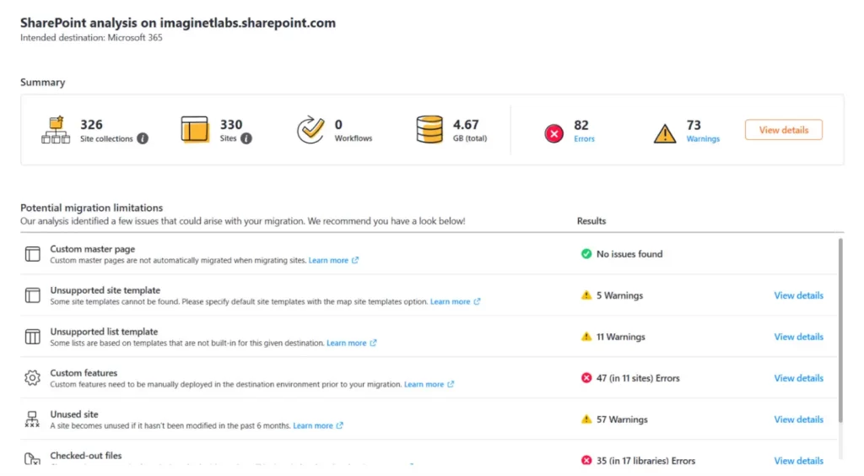The image size is (864, 476).
Task: Click external link icon after Unused site Learn more
Action: click(340, 425)
